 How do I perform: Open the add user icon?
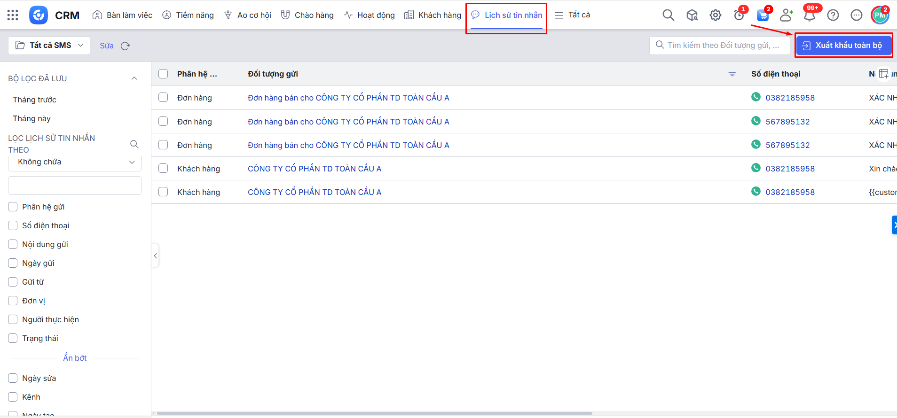(786, 15)
